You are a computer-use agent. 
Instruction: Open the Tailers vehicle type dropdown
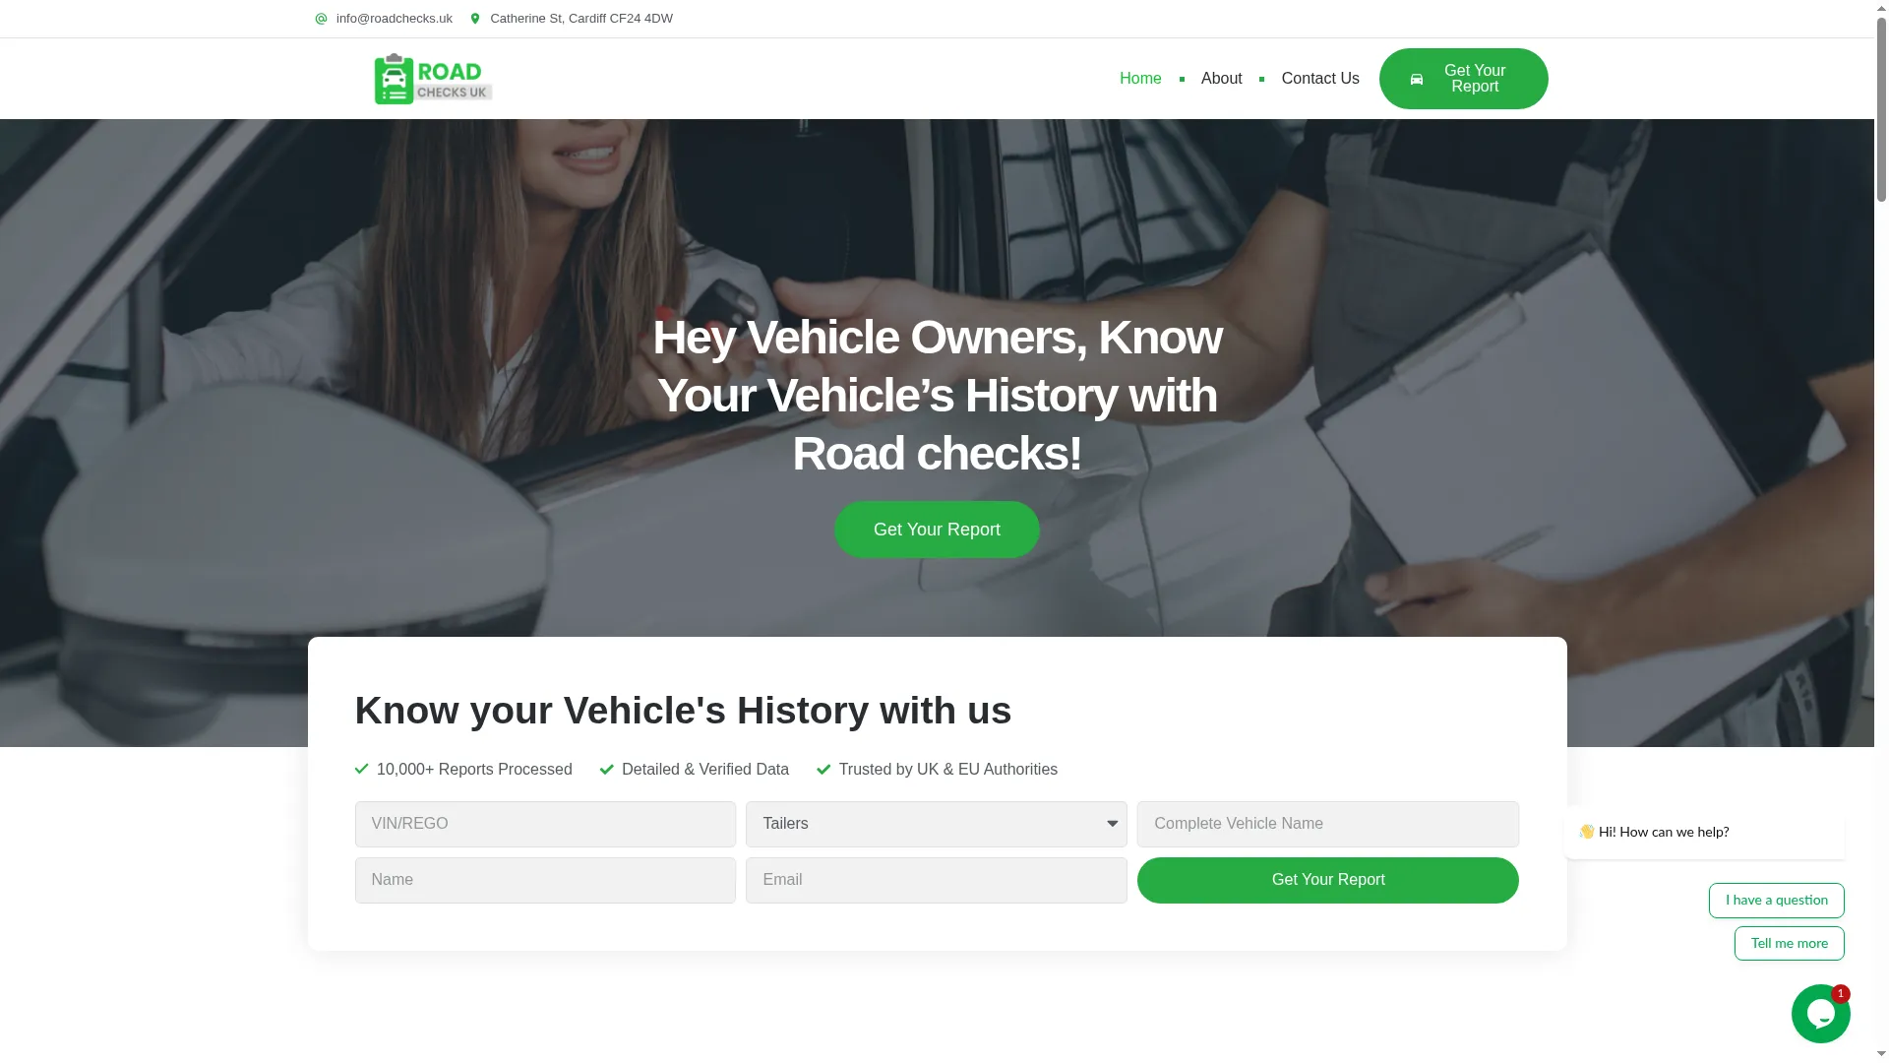(x=936, y=824)
